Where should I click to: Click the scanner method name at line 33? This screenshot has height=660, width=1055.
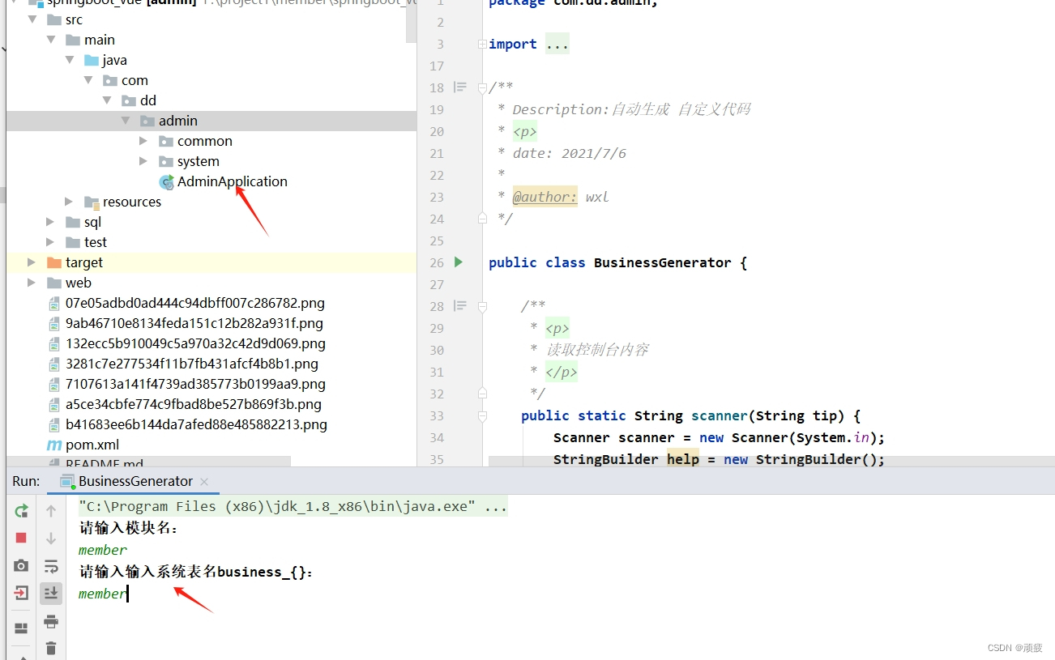tap(719, 415)
